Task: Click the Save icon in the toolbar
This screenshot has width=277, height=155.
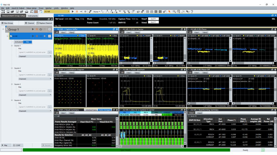Action: 8,12
